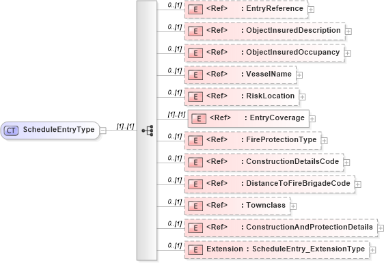Click the [1]..[1] cardinality beside ScheduleEntryType
The width and height of the screenshot is (384, 263).
point(126,126)
